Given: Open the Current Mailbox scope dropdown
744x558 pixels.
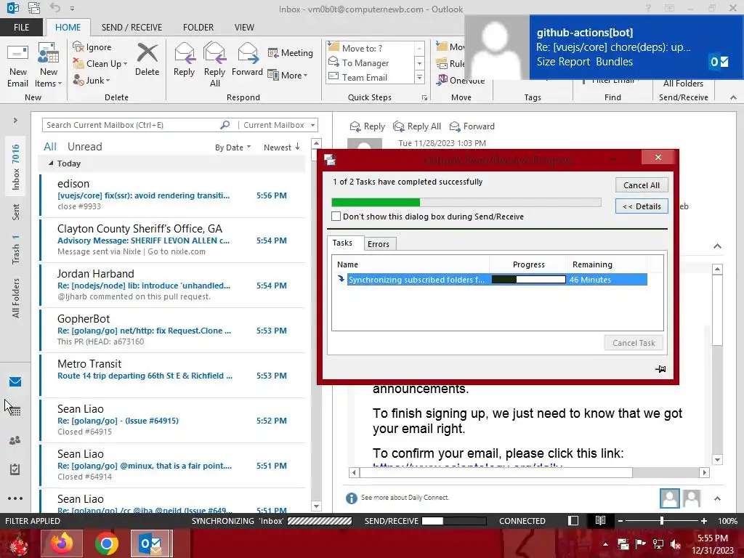Looking at the screenshot, I should (x=279, y=125).
